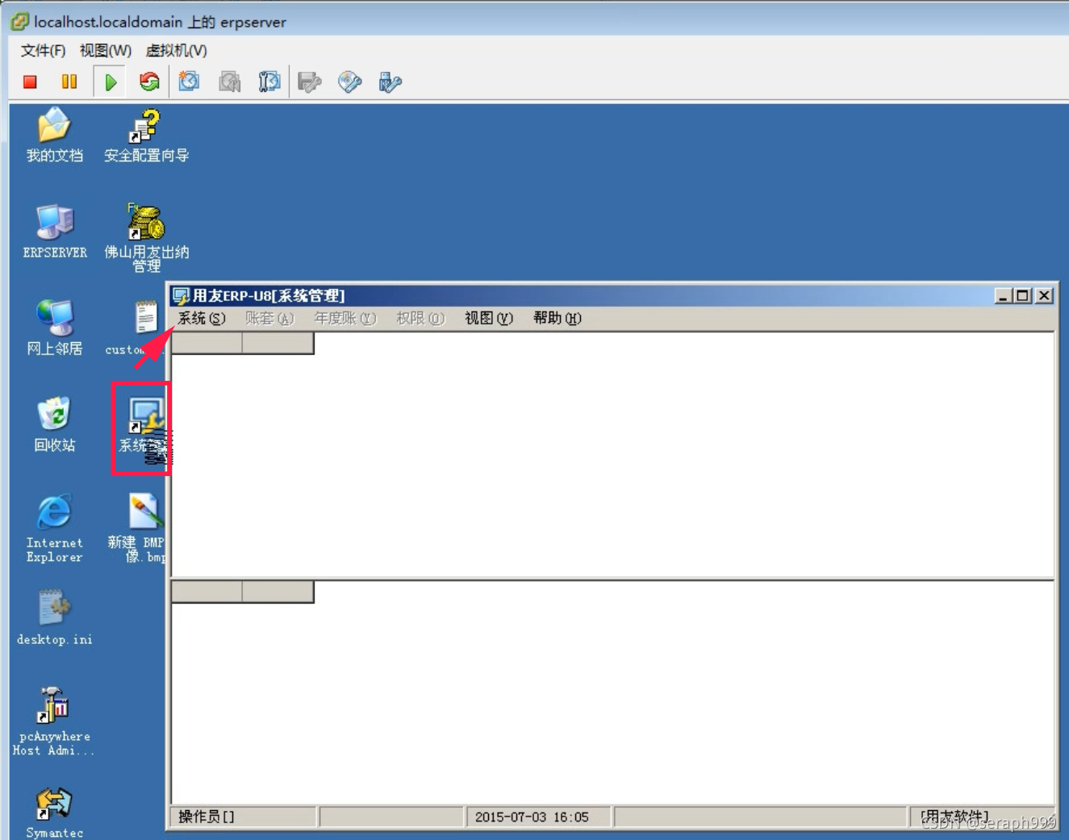The width and height of the screenshot is (1069, 840).
Task: Reset the virtual machine using the restart icon
Action: click(x=149, y=81)
